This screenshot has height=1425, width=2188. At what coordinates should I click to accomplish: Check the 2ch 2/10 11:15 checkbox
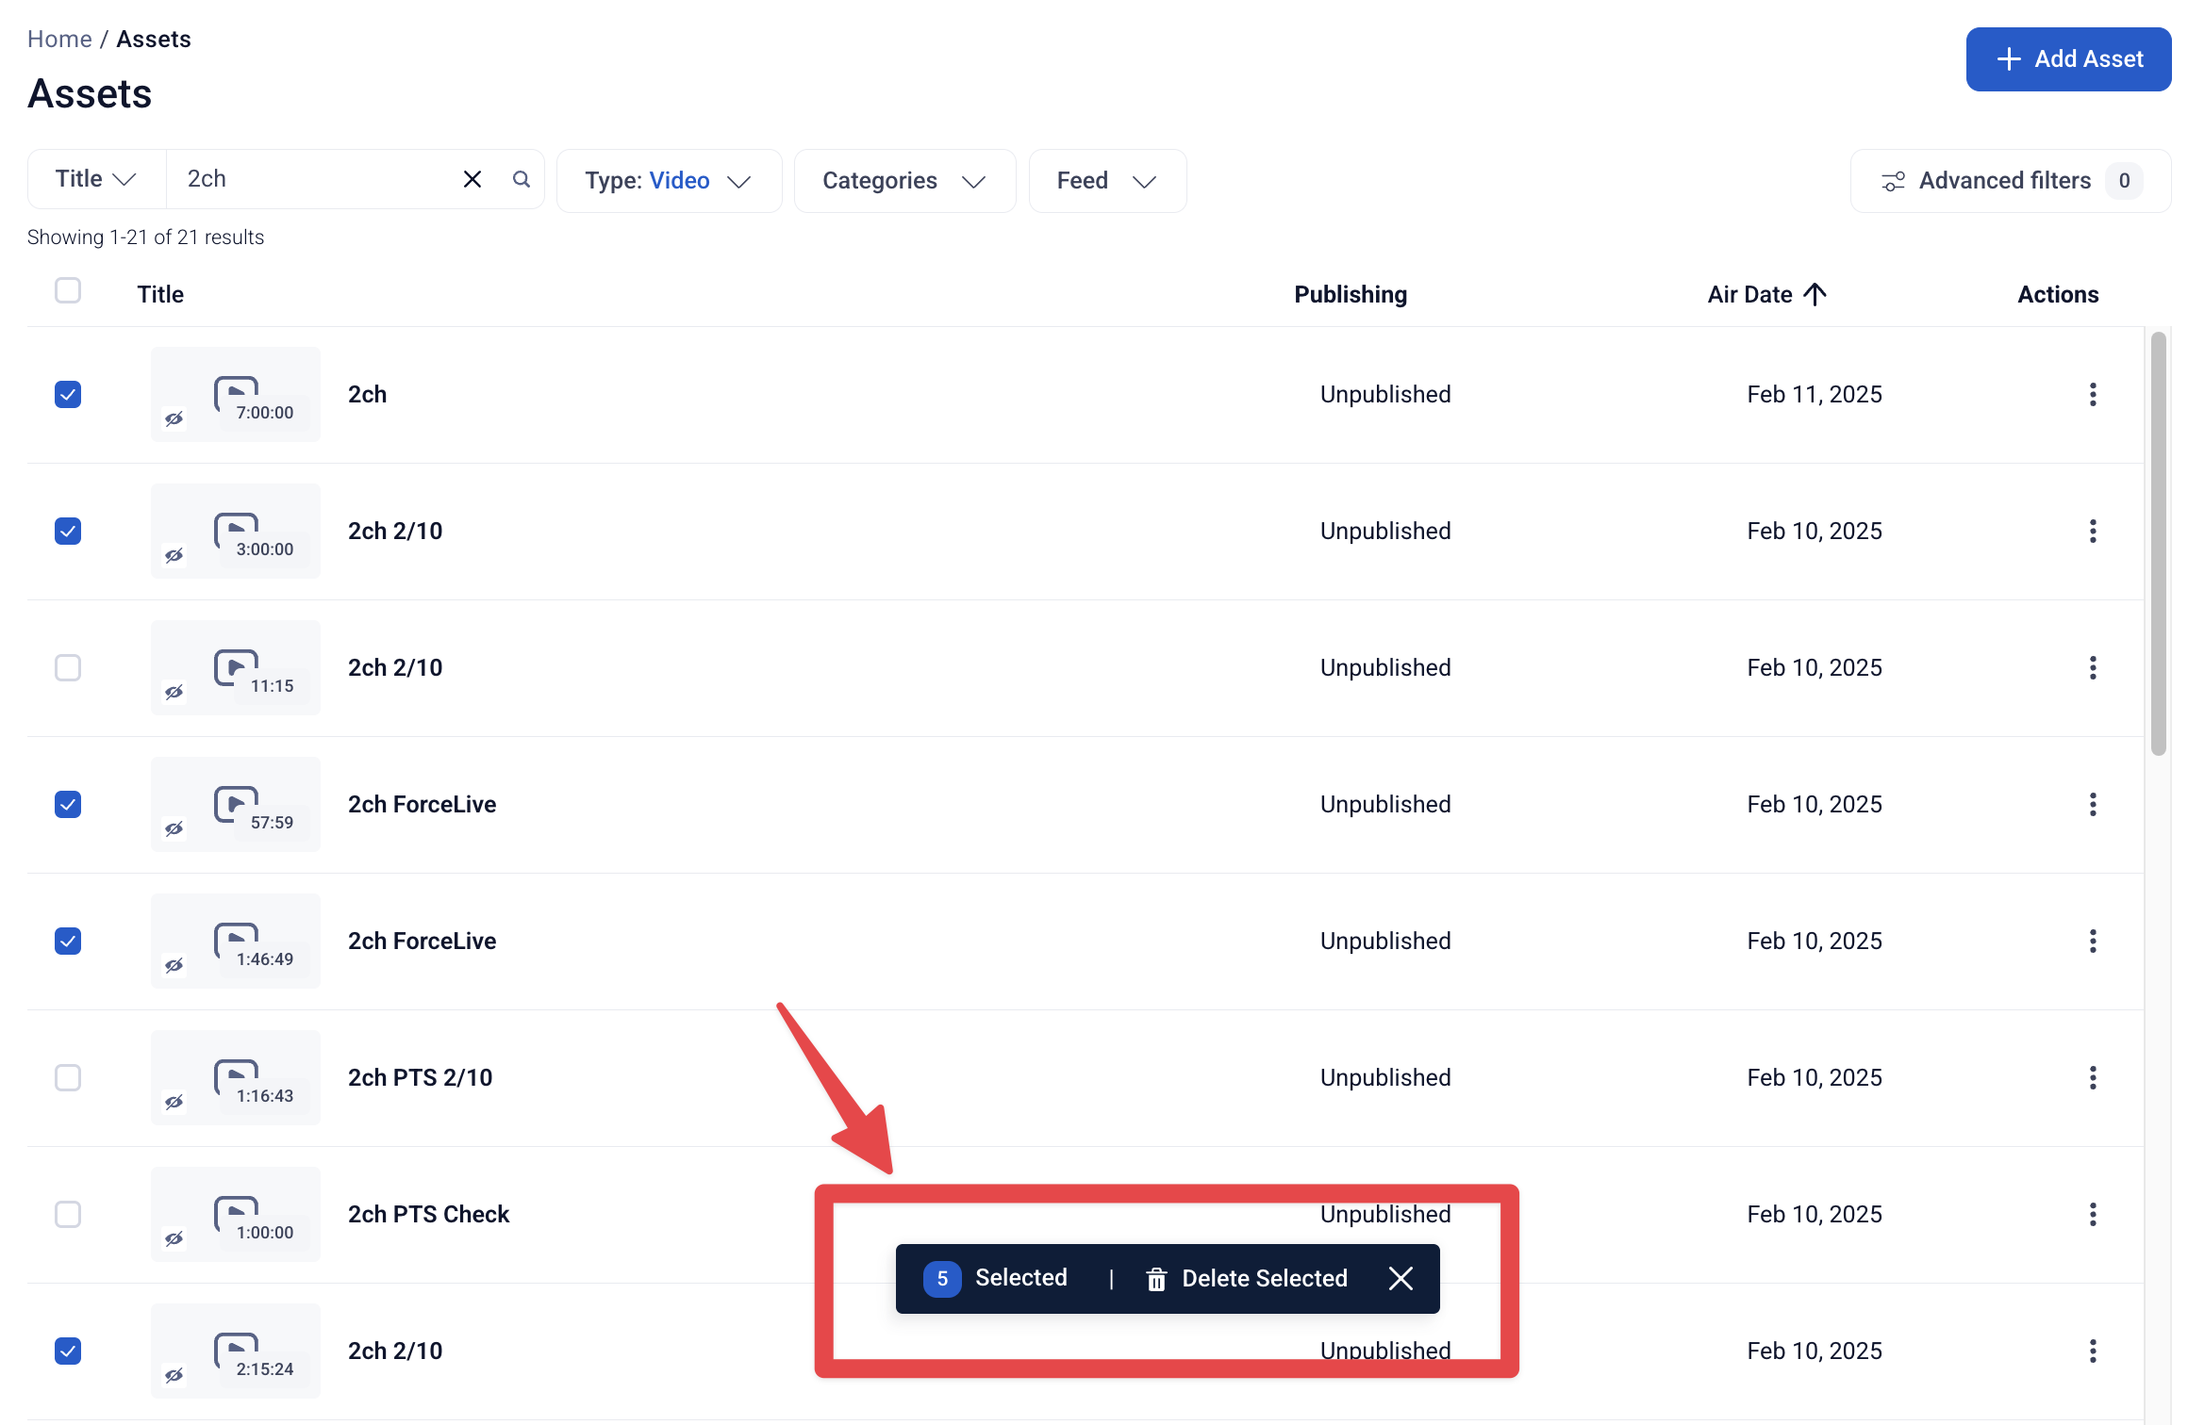68,668
